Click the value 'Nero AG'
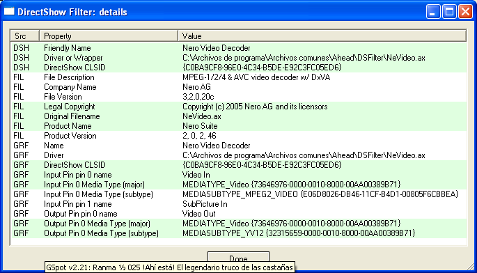This screenshot has height=273, width=477. coord(196,87)
